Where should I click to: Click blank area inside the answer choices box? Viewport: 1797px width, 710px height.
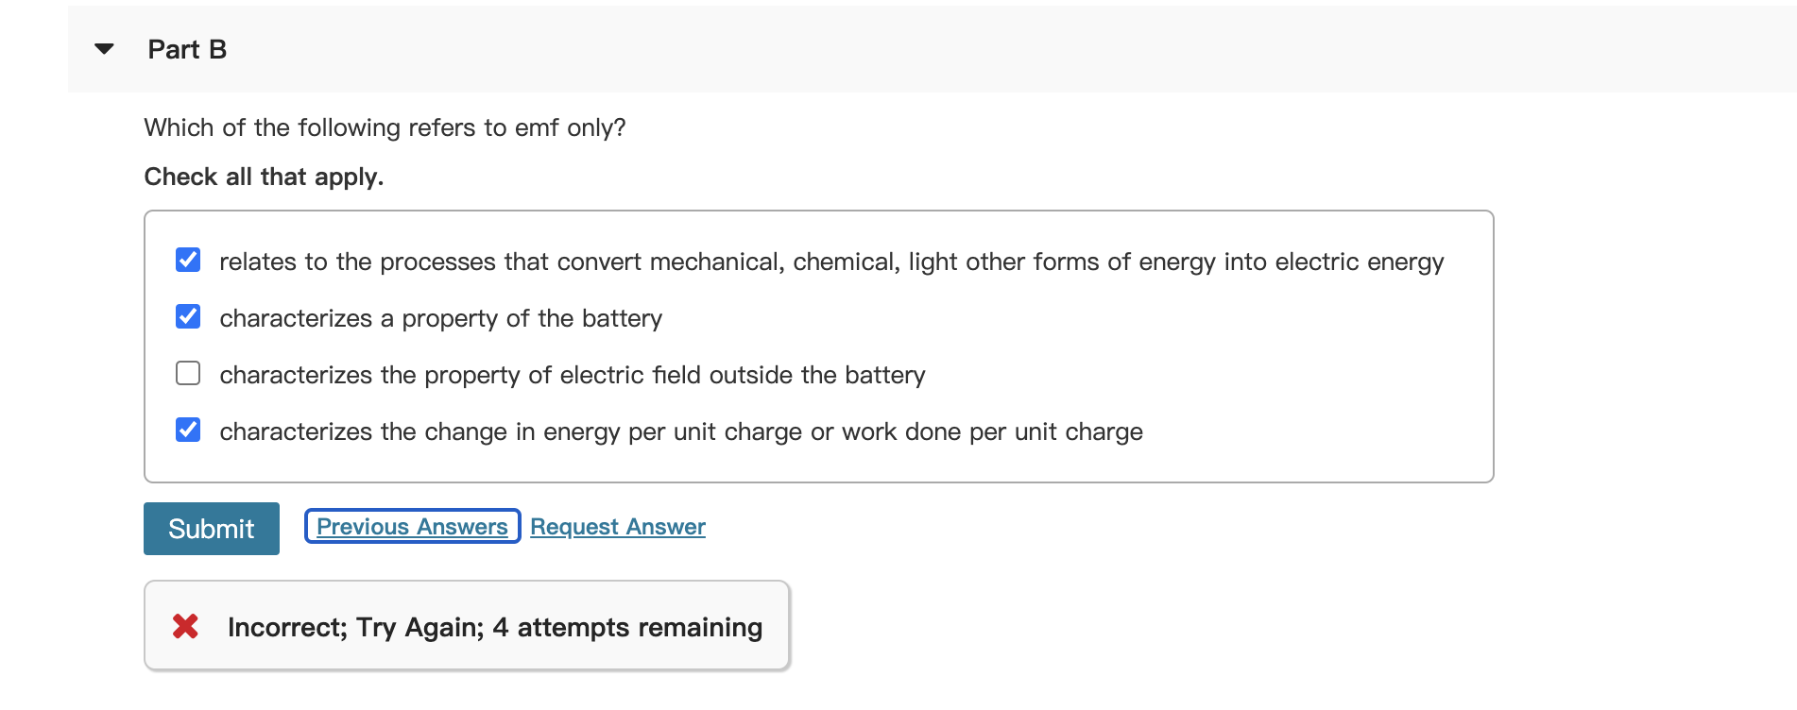pyautogui.click(x=1323, y=397)
